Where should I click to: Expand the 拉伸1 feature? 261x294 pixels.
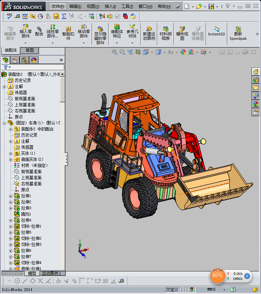click(10, 196)
